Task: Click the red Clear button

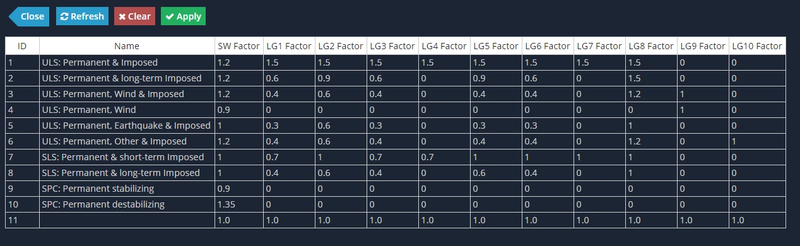Action: (x=134, y=16)
